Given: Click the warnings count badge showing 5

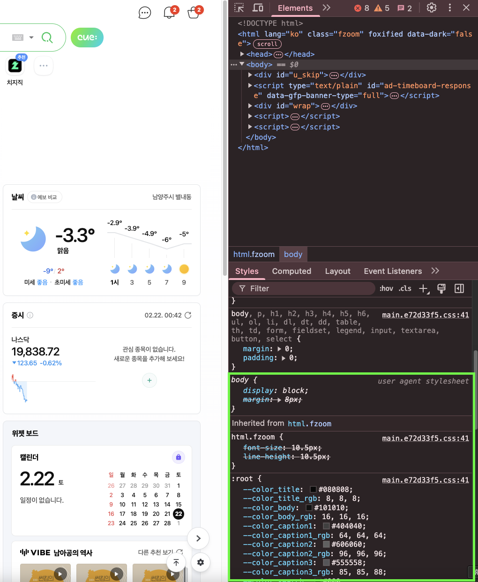Looking at the screenshot, I should pos(382,8).
